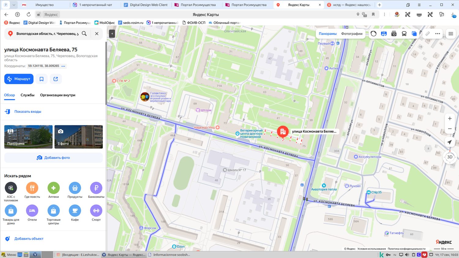Switch to the Службы tab

[x=28, y=95]
